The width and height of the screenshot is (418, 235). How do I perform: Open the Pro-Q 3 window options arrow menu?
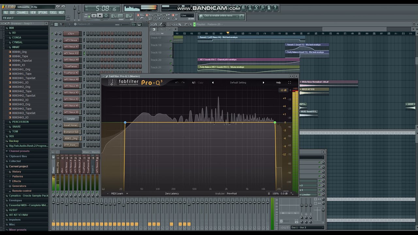pyautogui.click(x=103, y=76)
